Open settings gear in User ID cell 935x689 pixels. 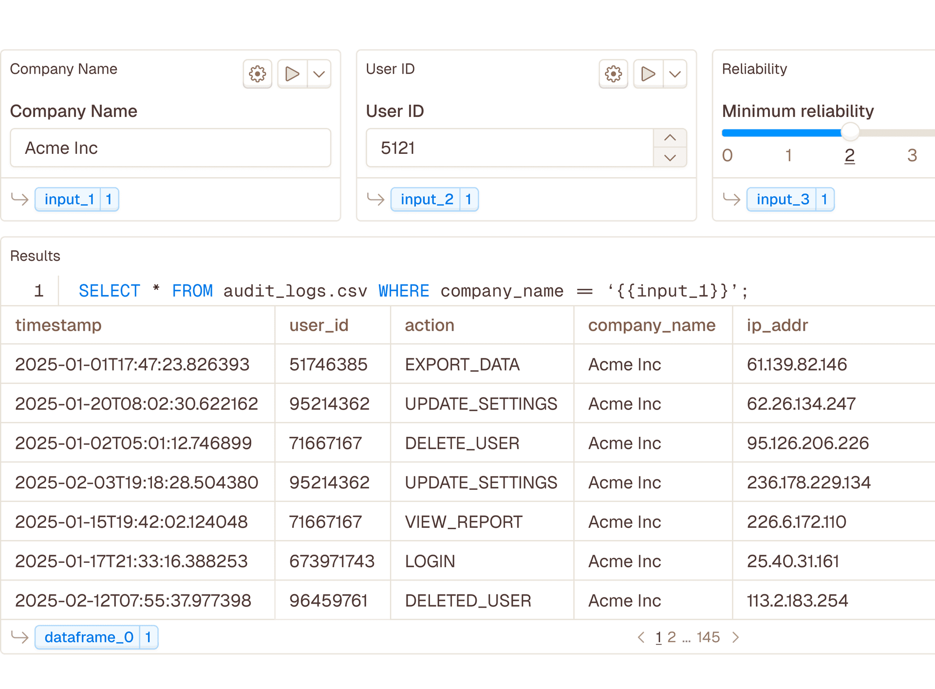613,74
